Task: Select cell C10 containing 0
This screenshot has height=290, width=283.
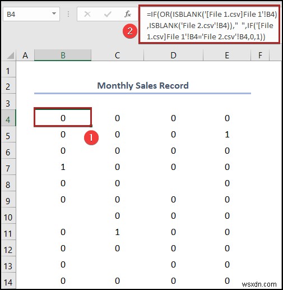Action: point(118,215)
